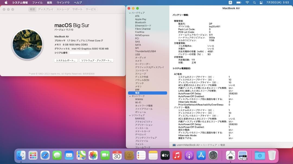Open the Apple TV app from the Dock

165,156
